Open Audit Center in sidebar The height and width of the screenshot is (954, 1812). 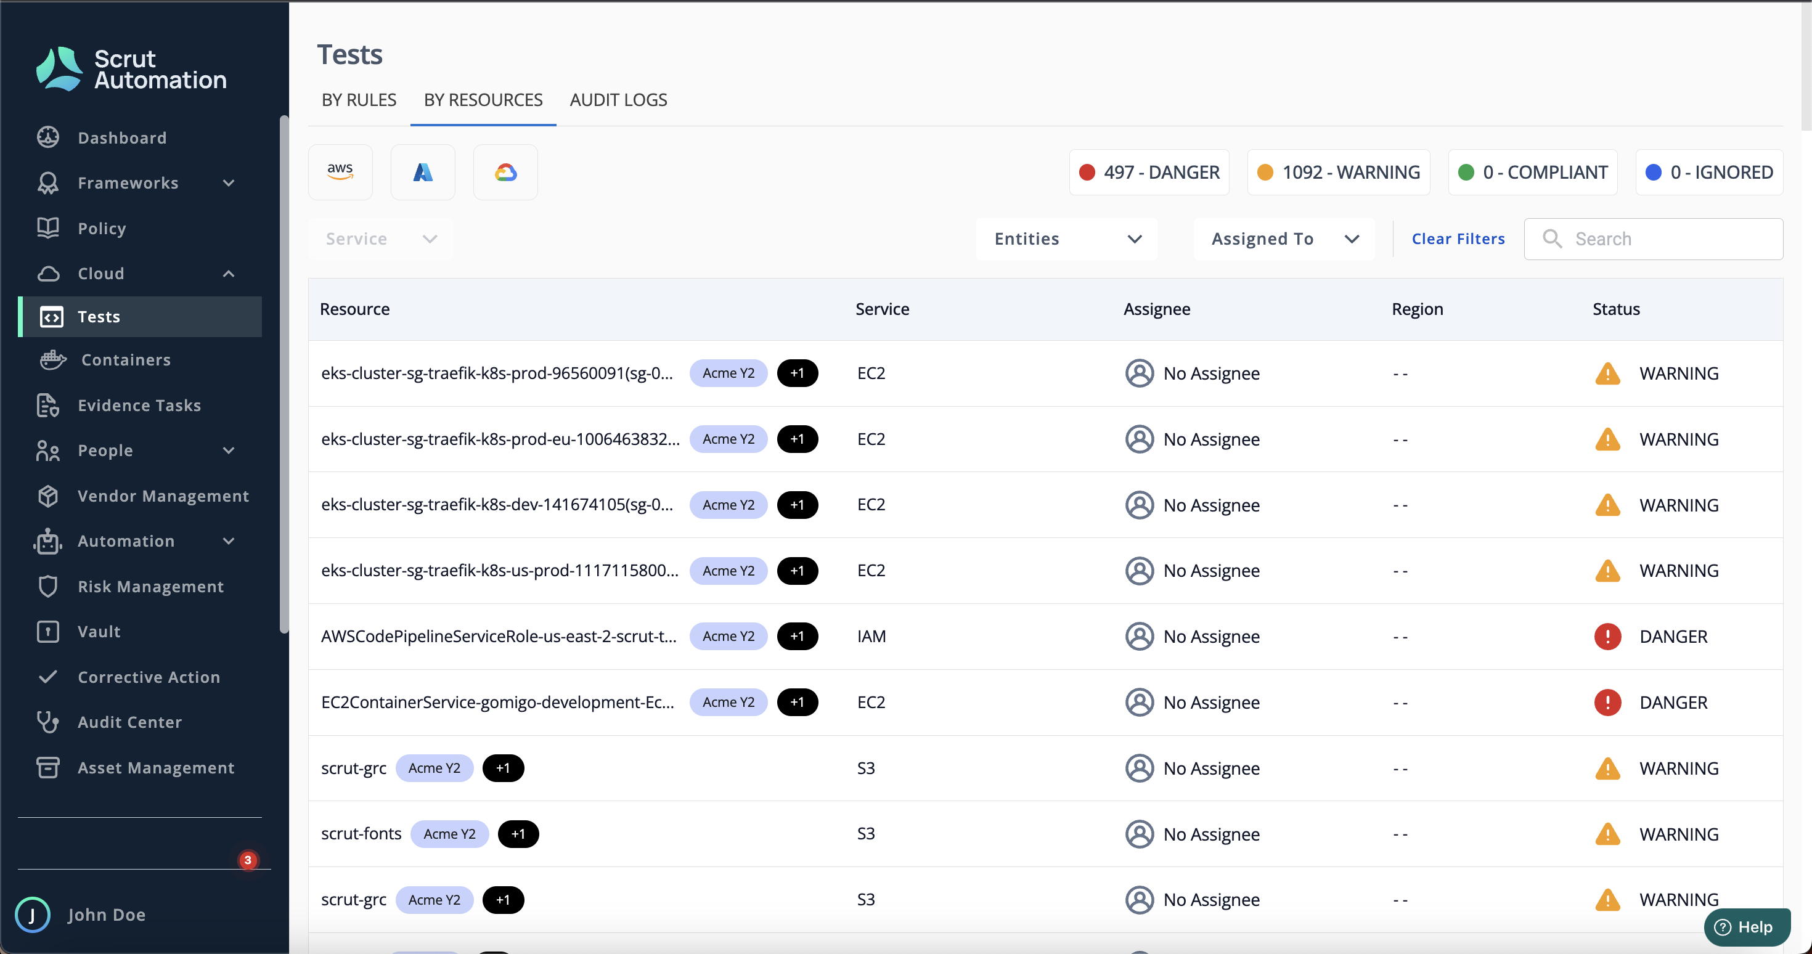[x=130, y=722]
